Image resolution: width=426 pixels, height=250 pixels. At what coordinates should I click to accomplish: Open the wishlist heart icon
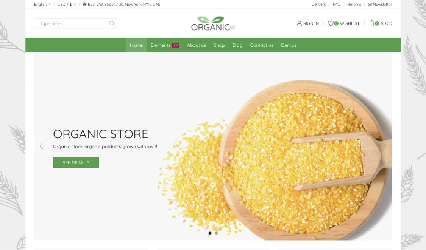(x=331, y=23)
